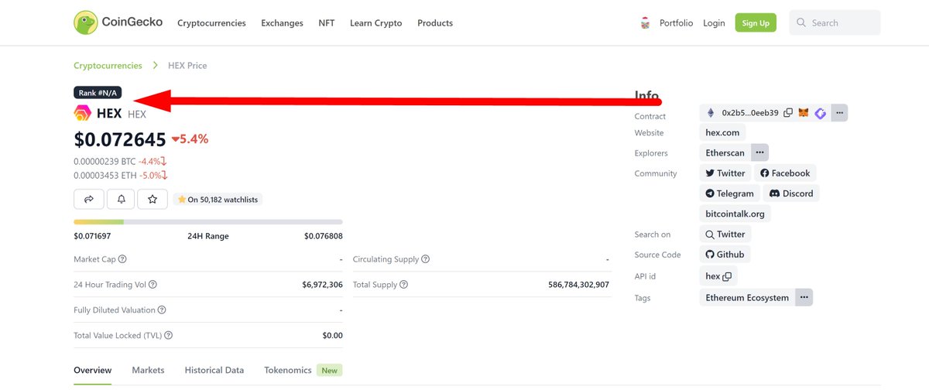The image size is (929, 390).
Task: Click the Total Value Locked info icon
Action: [x=168, y=336]
